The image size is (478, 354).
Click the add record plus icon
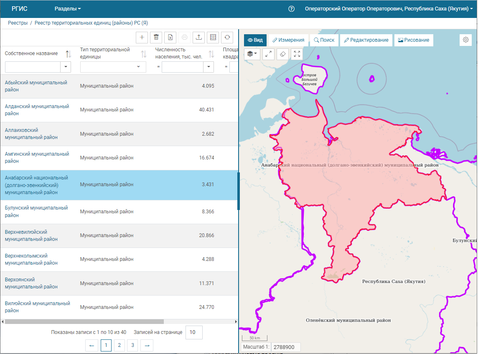142,37
